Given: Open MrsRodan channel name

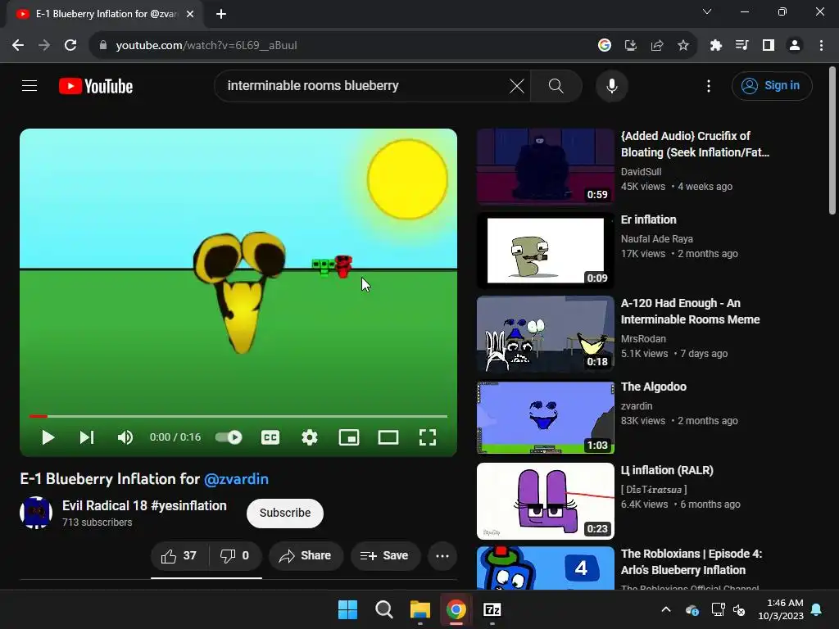Looking at the screenshot, I should 643,339.
